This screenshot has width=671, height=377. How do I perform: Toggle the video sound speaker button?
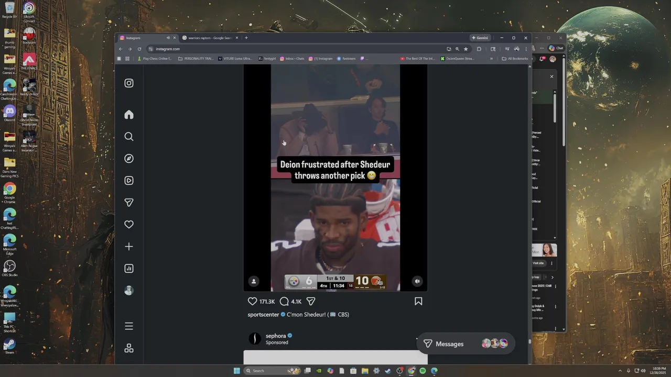pyautogui.click(x=417, y=281)
